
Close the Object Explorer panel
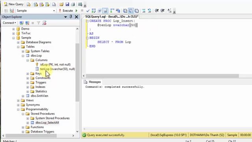76,17
